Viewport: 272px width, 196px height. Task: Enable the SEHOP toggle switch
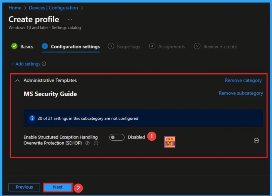pos(117,137)
